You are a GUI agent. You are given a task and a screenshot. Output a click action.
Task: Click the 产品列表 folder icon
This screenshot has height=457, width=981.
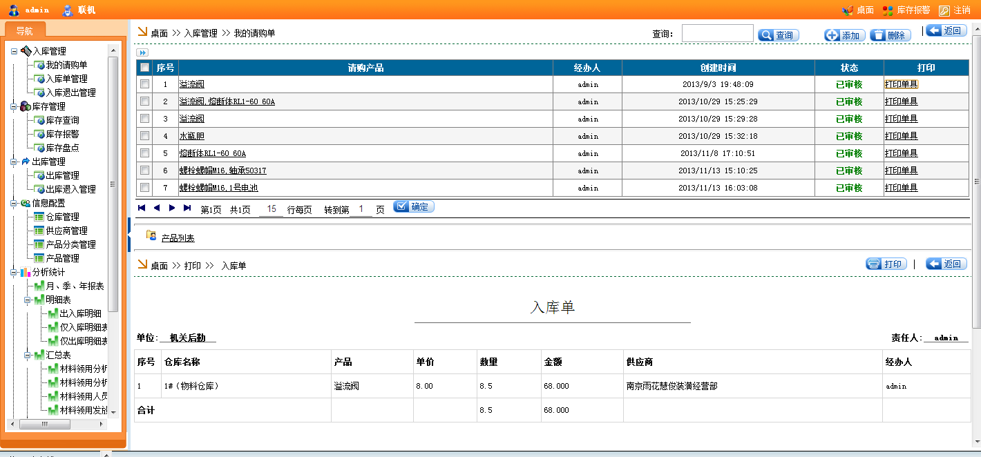point(151,236)
